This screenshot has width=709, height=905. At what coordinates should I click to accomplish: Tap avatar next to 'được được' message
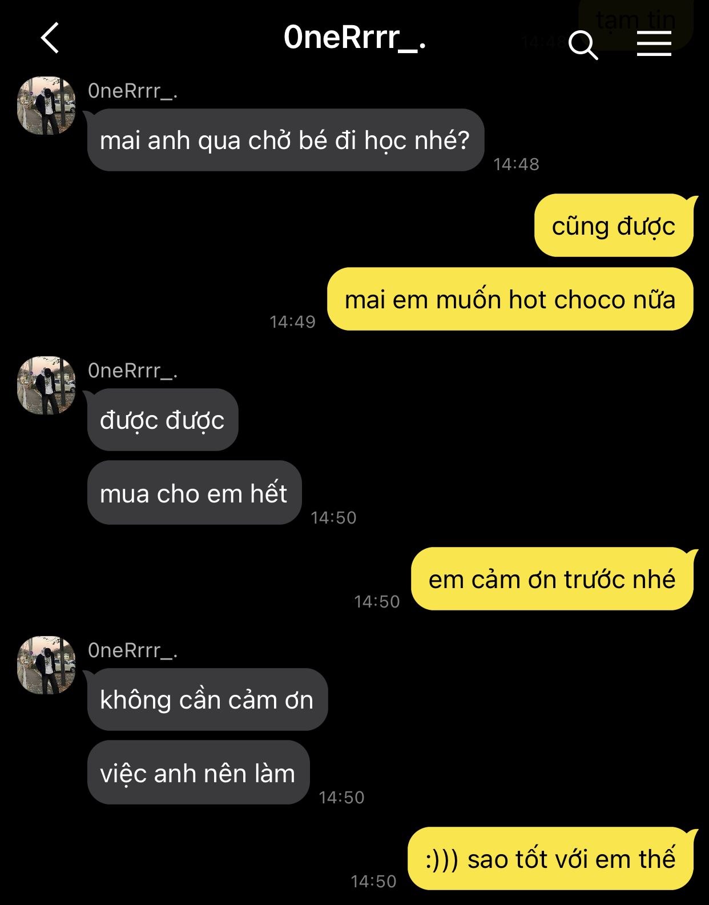tap(46, 385)
